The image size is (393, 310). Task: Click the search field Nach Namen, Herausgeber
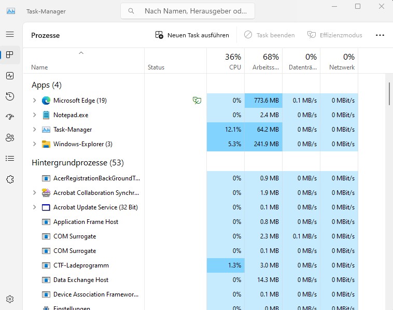[188, 11]
